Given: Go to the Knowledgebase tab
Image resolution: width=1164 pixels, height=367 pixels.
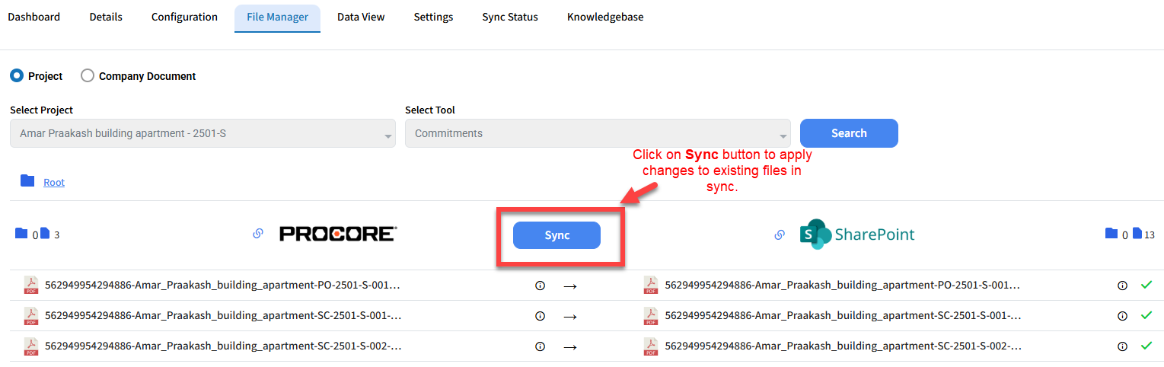Looking at the screenshot, I should point(605,17).
